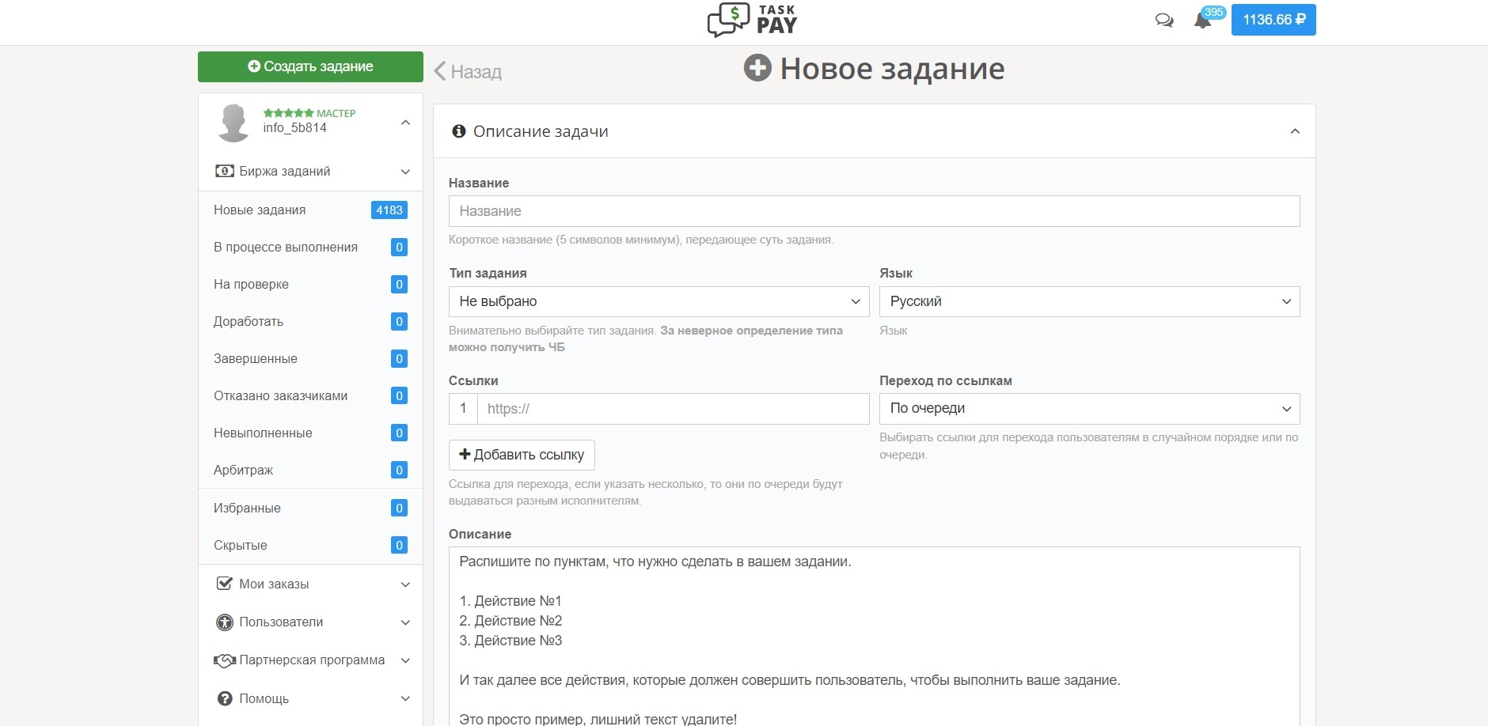Click the Название input field
Screen dimensions: 1488x726
point(874,211)
